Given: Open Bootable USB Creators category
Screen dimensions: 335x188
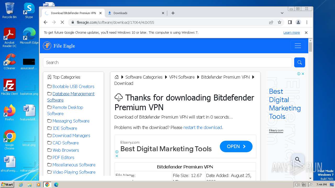Looking at the screenshot, I should pos(73,86).
